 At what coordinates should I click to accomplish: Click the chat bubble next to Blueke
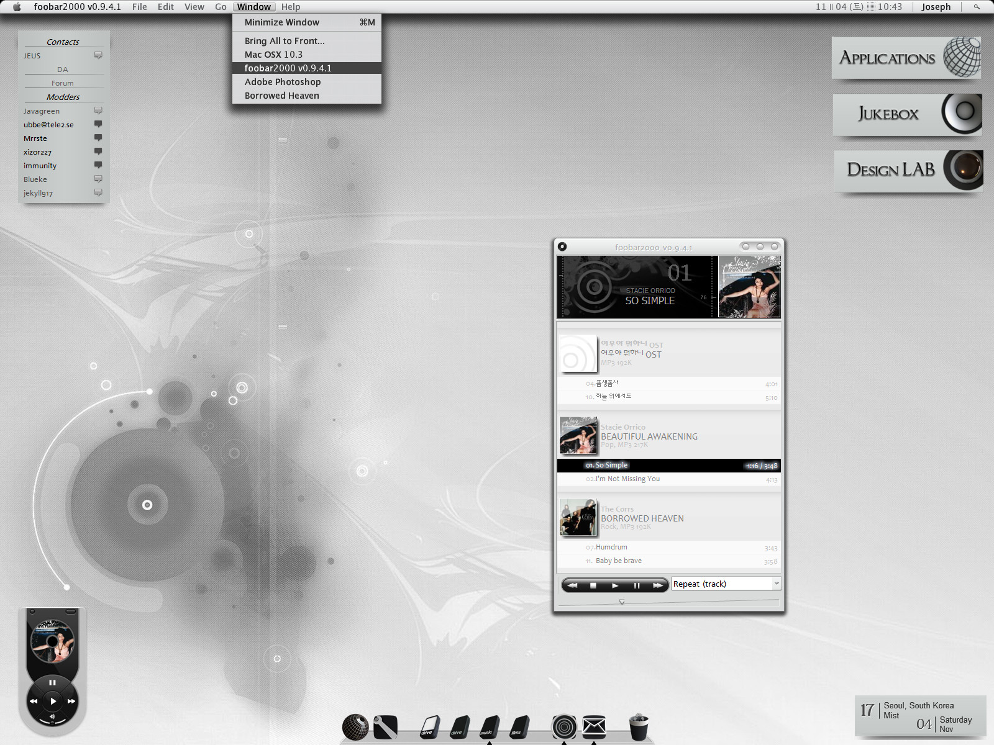point(98,179)
